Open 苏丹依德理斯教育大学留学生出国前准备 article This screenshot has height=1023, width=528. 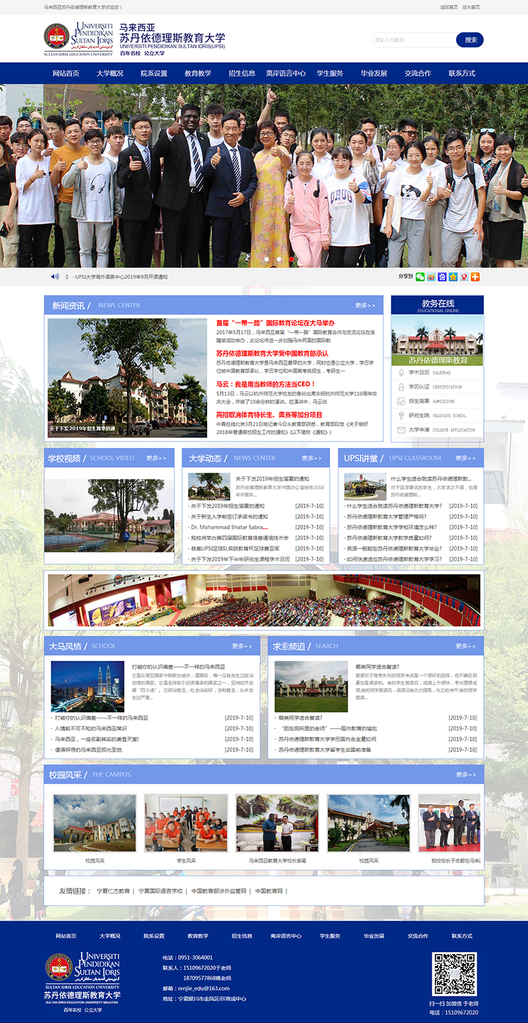(325, 749)
